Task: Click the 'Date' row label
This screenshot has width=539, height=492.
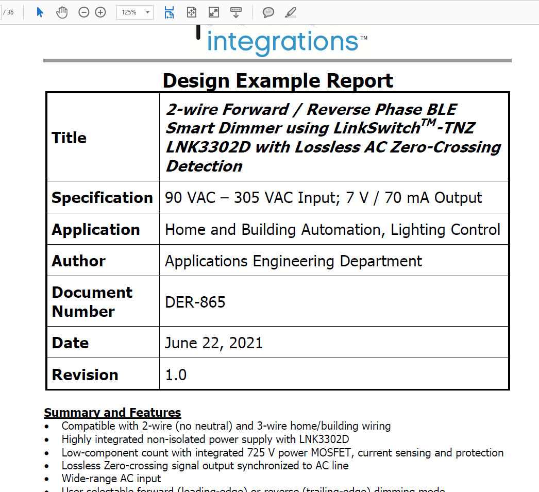Action: (70, 343)
